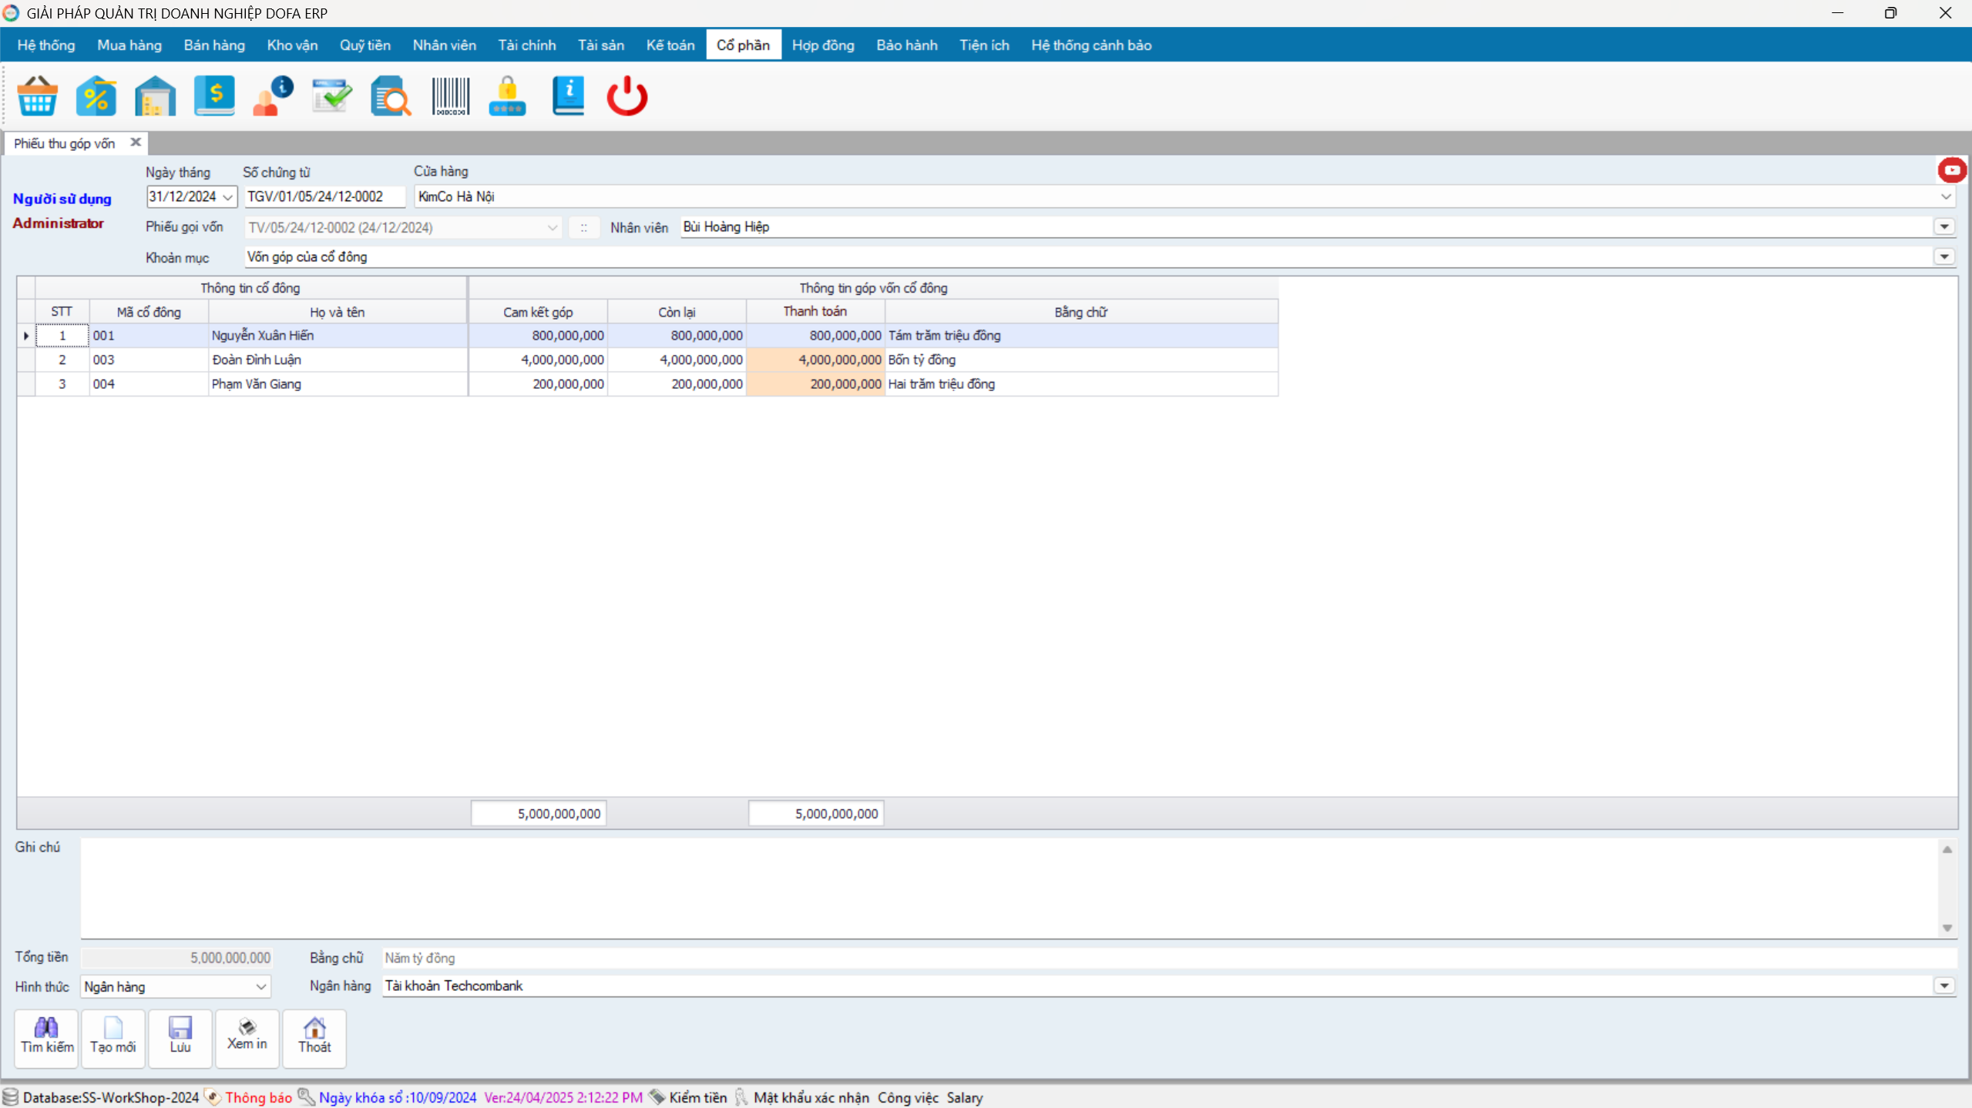Screen dimensions: 1972x1108
Task: Click the red power exit icon
Action: coord(627,96)
